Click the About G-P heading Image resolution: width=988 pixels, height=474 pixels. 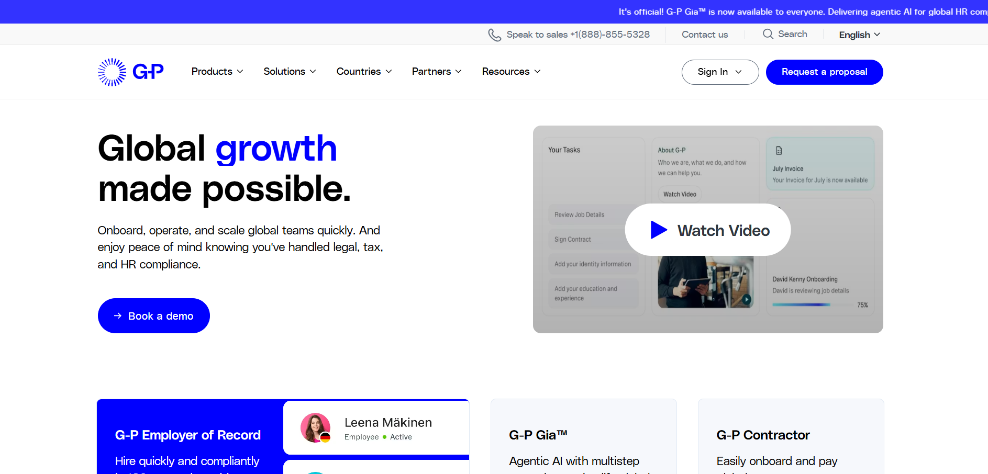(672, 150)
